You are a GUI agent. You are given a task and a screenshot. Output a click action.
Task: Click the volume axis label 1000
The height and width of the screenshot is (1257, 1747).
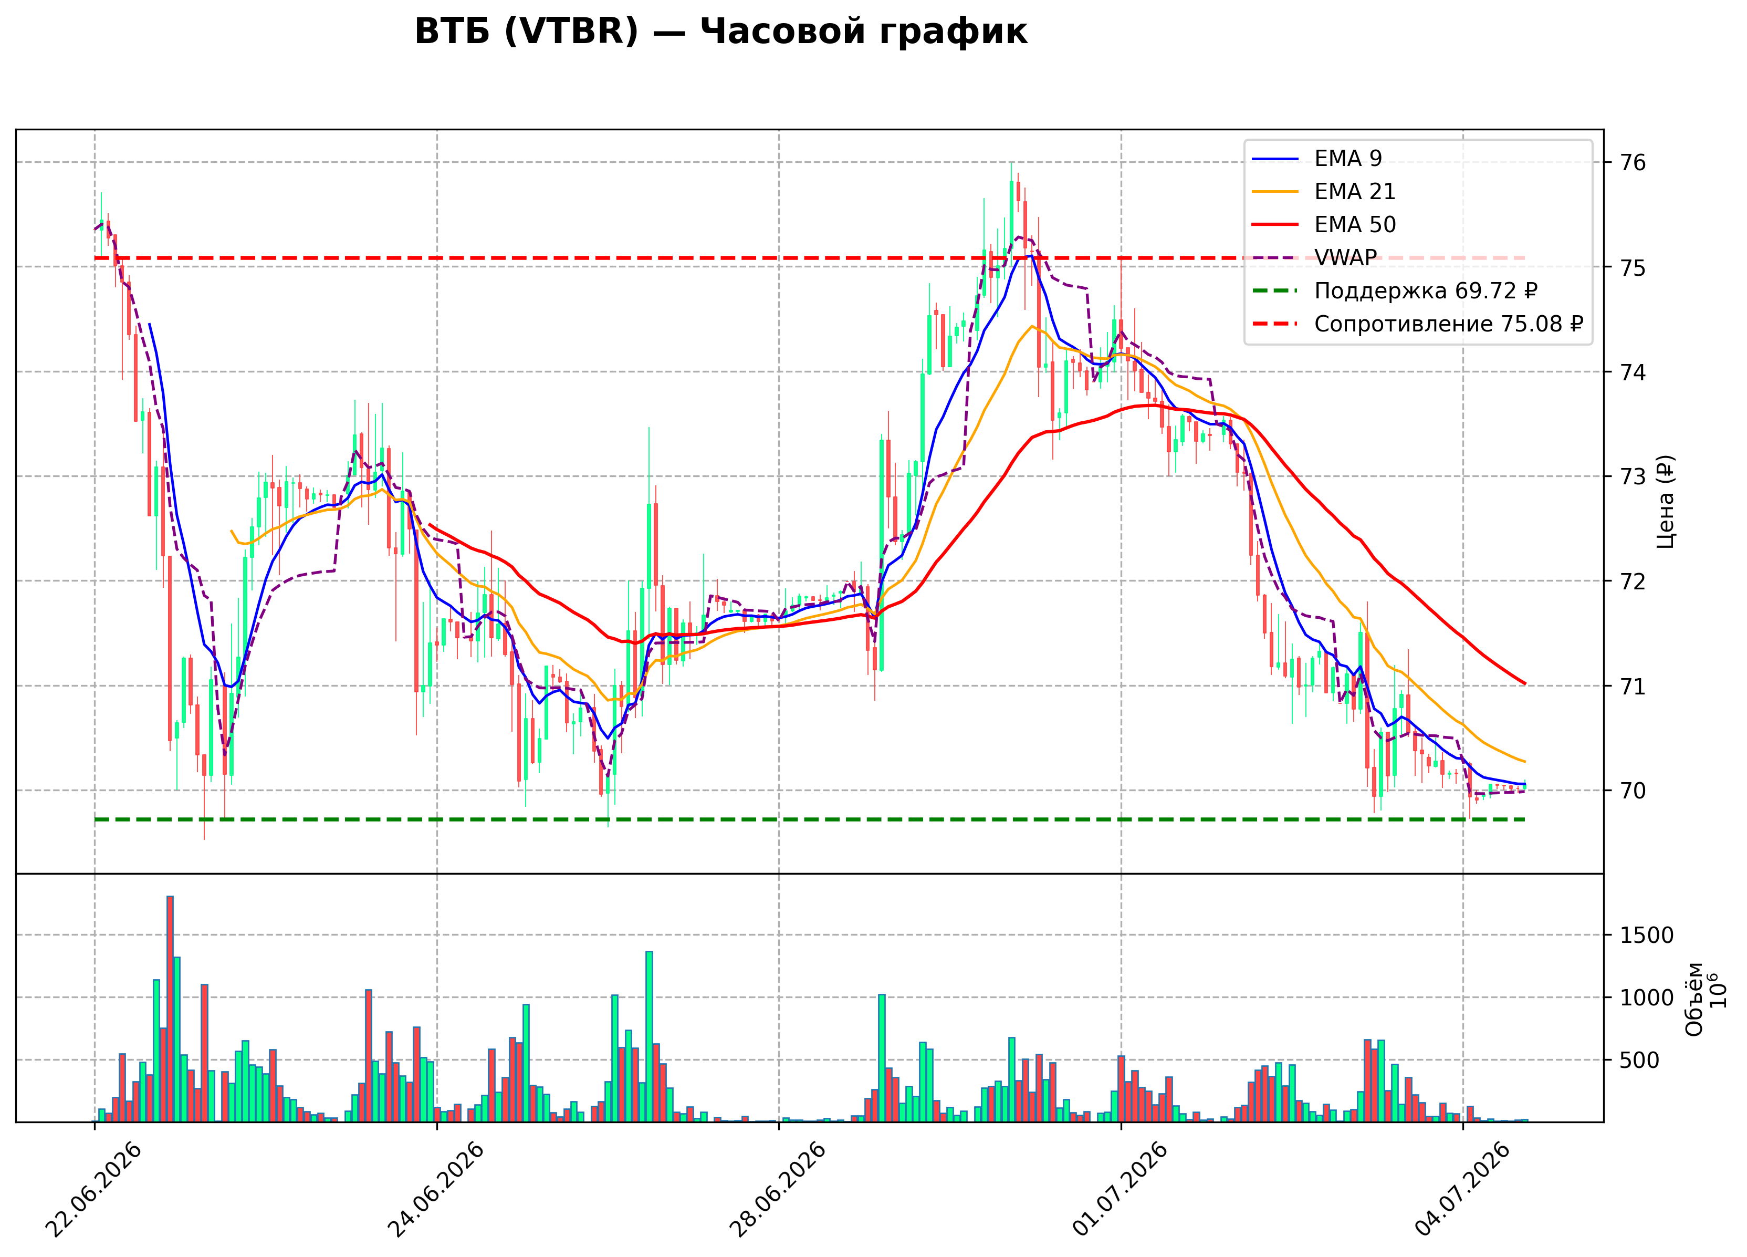coord(1647,999)
